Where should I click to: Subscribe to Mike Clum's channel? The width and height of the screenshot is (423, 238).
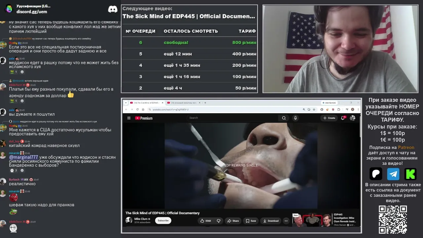(x=163, y=220)
